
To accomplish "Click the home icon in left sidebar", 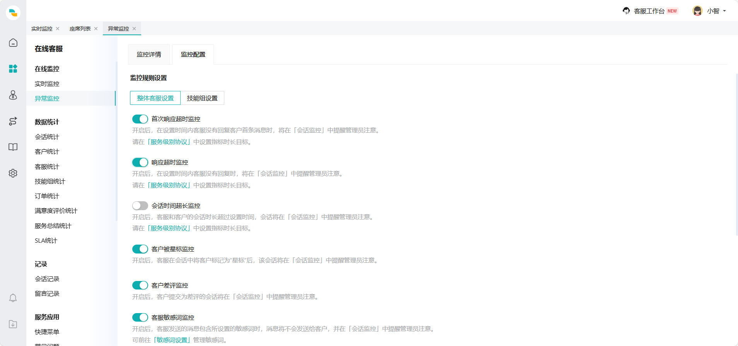I will [x=13, y=43].
